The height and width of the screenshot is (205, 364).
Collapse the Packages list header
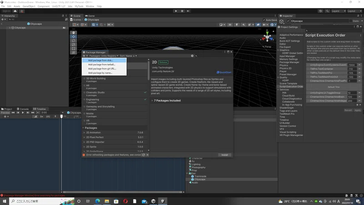tap(83, 128)
